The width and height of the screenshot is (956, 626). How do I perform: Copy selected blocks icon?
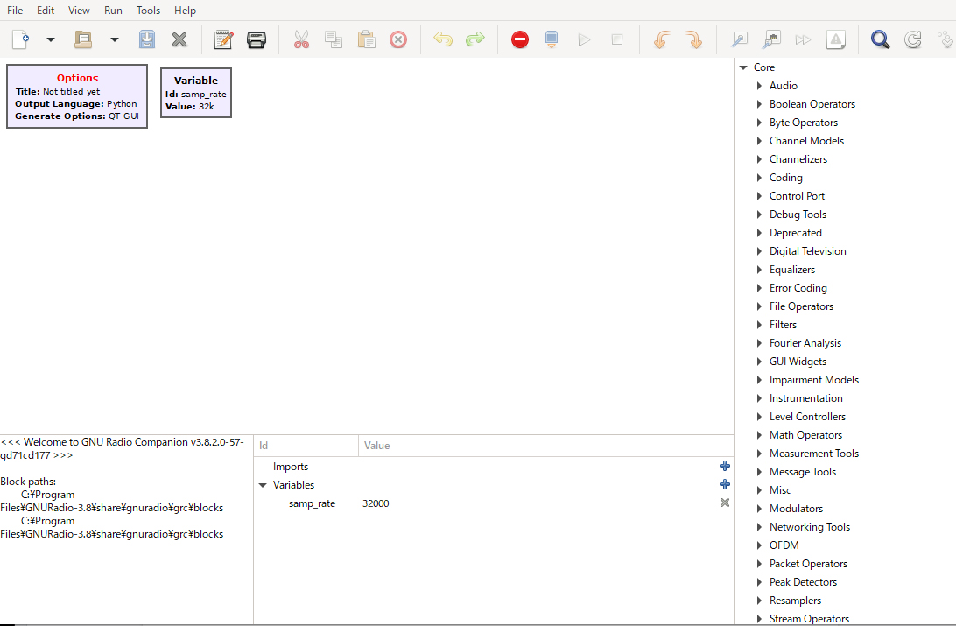click(x=334, y=39)
